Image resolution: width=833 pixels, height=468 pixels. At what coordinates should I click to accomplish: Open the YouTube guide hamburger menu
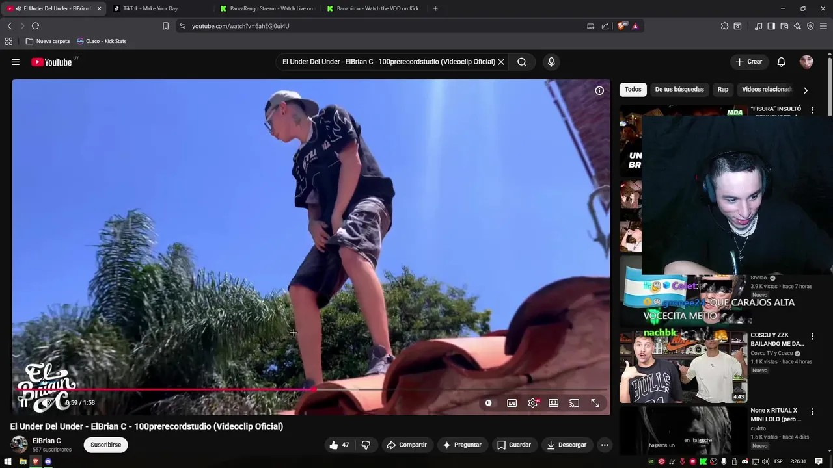[16, 62]
